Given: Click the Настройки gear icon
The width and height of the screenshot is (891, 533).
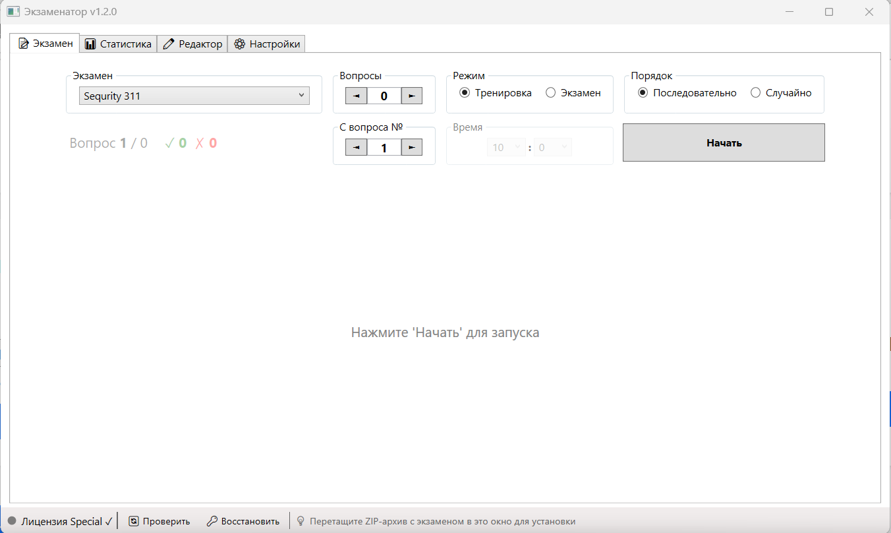Looking at the screenshot, I should [239, 44].
